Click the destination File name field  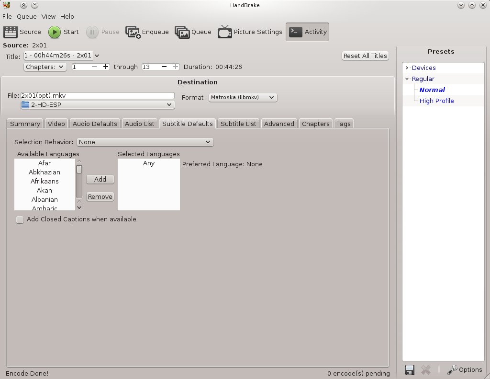coord(97,95)
